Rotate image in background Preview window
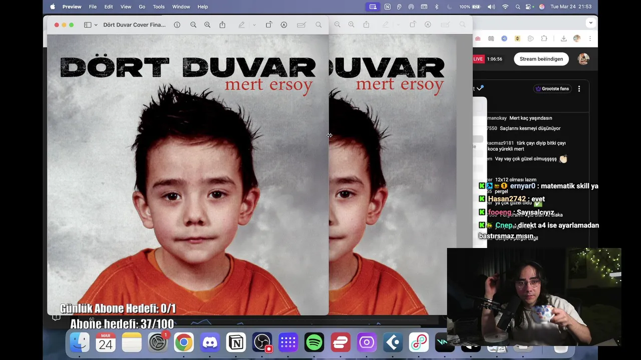This screenshot has width=641, height=360. click(x=413, y=24)
